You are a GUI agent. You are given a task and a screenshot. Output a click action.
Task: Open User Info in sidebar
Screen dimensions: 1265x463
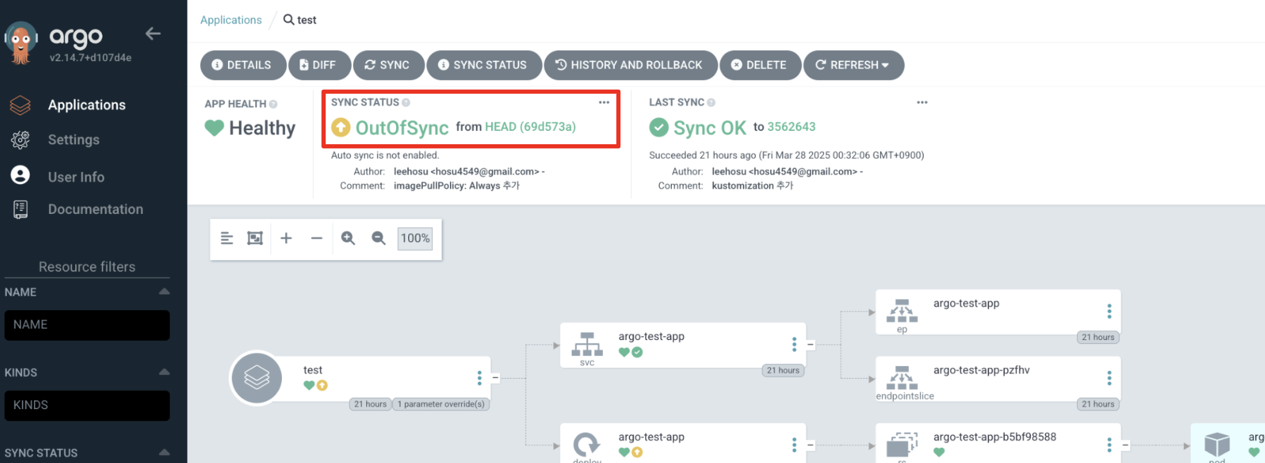click(76, 177)
